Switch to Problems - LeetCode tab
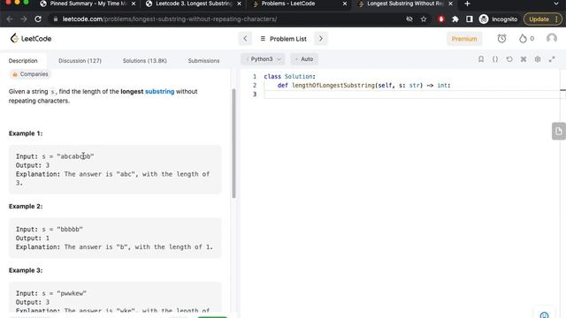The height and width of the screenshot is (318, 566). coord(287,4)
